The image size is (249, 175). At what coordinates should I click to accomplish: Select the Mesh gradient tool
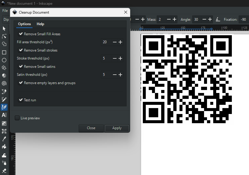pos(4,131)
